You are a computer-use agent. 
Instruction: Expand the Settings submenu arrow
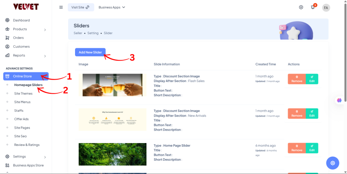click(45, 157)
